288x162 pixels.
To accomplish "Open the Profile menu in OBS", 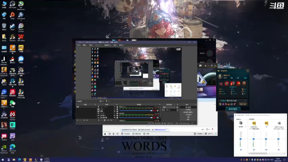I will 99,45.
